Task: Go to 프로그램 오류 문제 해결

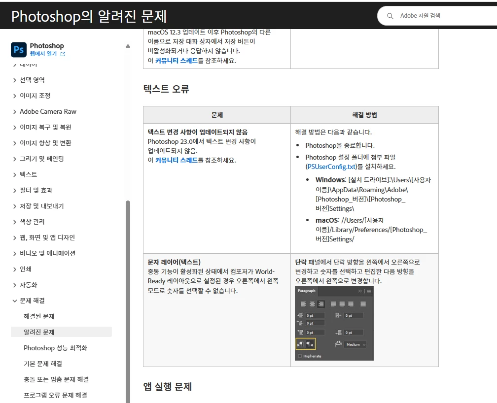Action: [55, 396]
